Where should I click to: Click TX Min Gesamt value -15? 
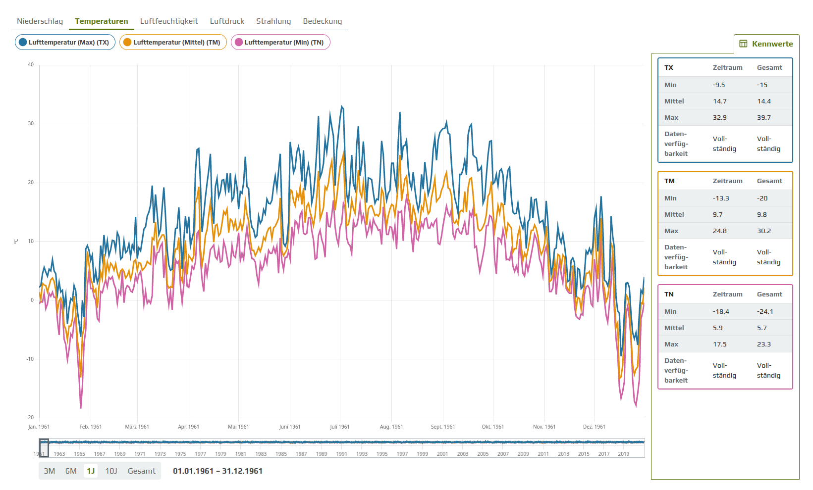[x=762, y=85]
